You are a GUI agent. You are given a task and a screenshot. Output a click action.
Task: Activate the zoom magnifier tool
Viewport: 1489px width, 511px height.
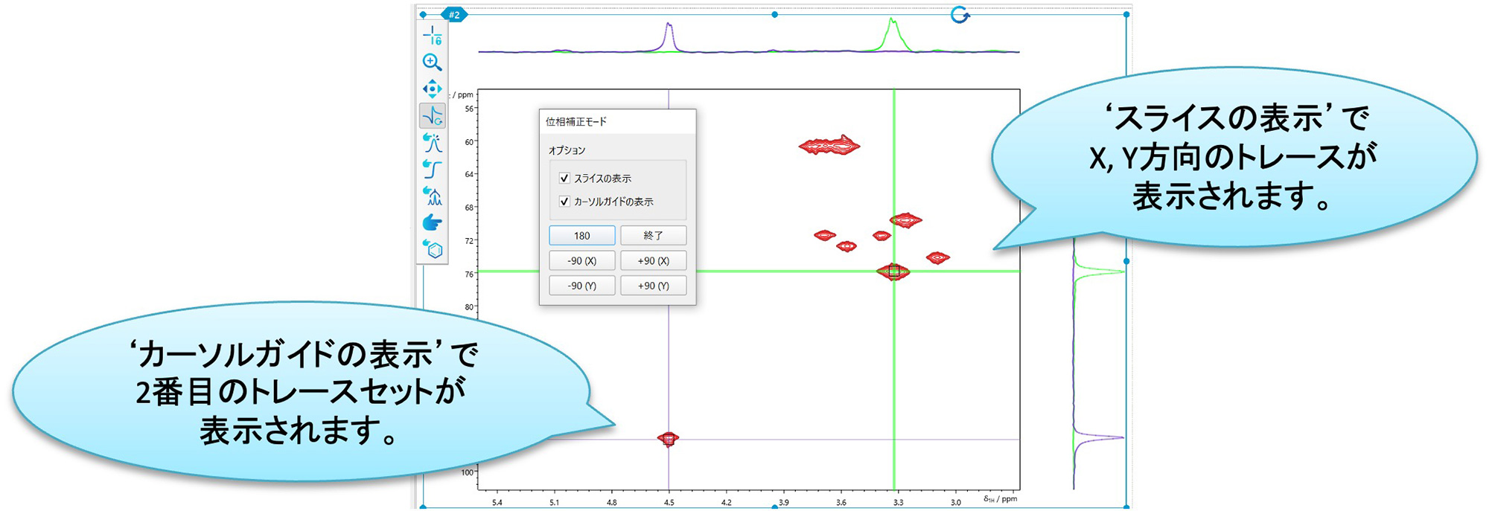[x=433, y=62]
